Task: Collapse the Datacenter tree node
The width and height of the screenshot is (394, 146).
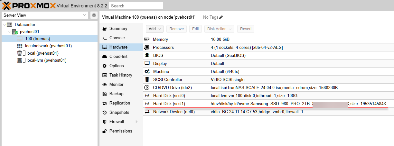Action: 4,25
